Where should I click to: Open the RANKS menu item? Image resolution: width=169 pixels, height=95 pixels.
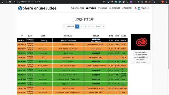pyautogui.click(x=102, y=8)
